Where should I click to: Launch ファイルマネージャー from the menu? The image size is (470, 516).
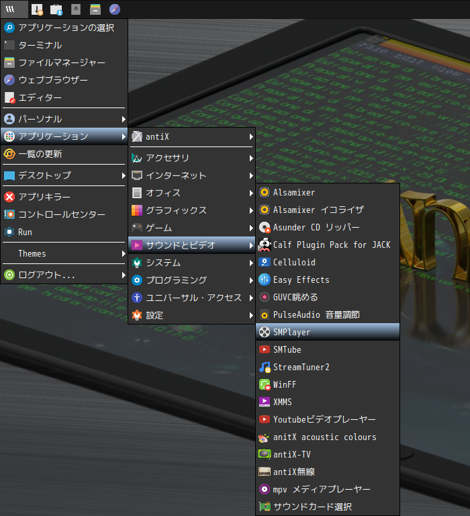tap(64, 62)
